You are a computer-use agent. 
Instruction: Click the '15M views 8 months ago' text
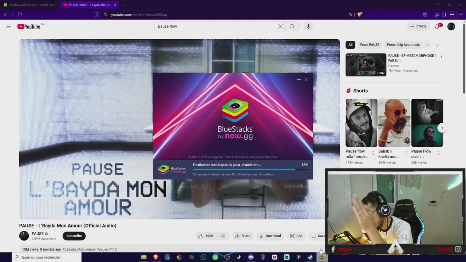[42, 249]
